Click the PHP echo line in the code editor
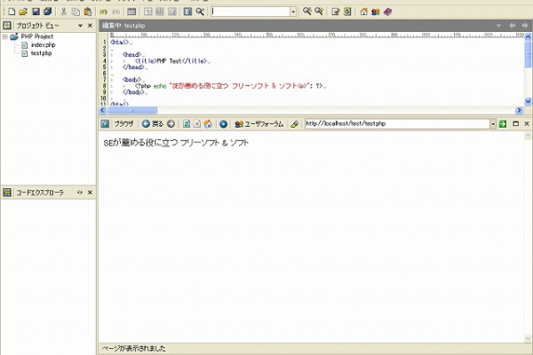533x355 pixels. [x=230, y=86]
